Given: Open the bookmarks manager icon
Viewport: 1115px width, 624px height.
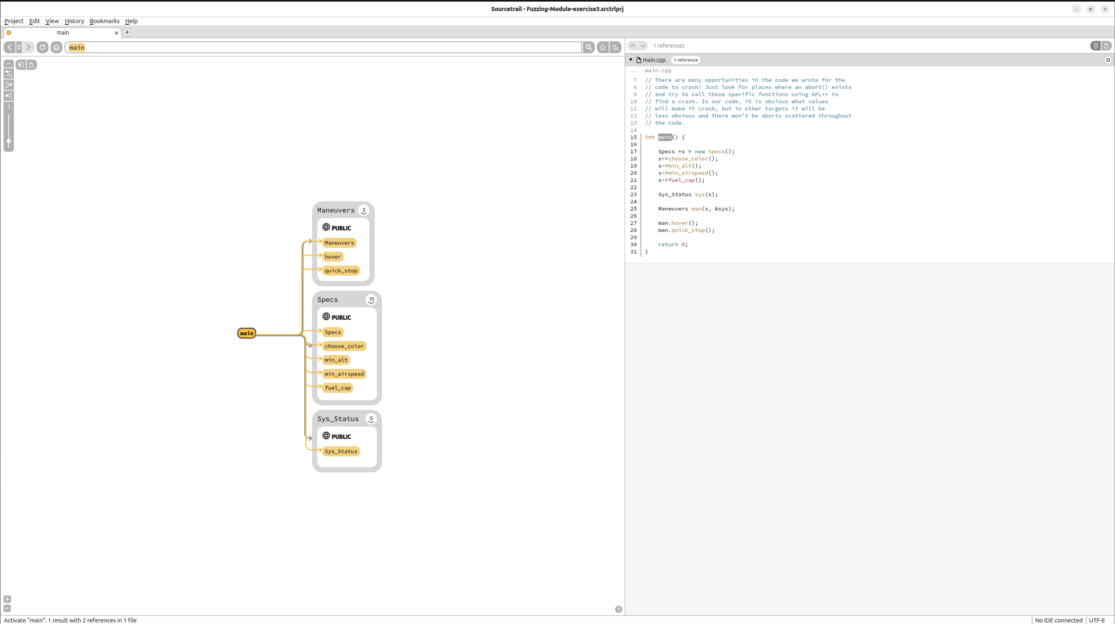Looking at the screenshot, I should [616, 47].
